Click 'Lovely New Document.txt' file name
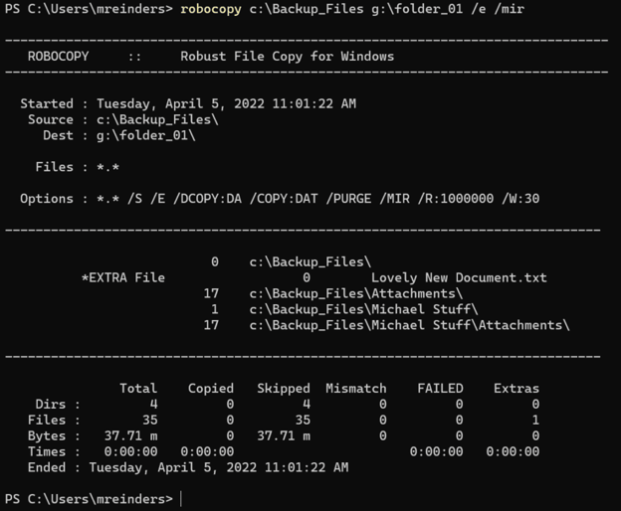 [459, 277]
